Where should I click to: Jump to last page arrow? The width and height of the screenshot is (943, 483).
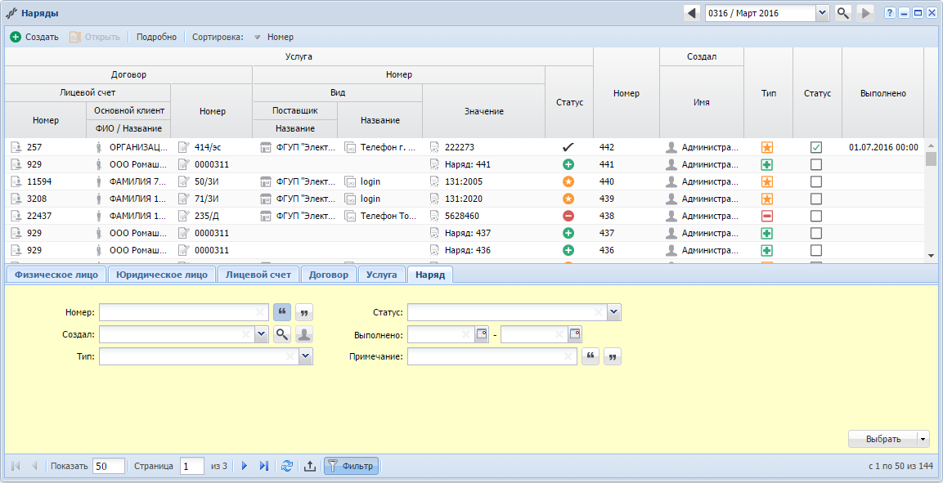click(x=263, y=466)
